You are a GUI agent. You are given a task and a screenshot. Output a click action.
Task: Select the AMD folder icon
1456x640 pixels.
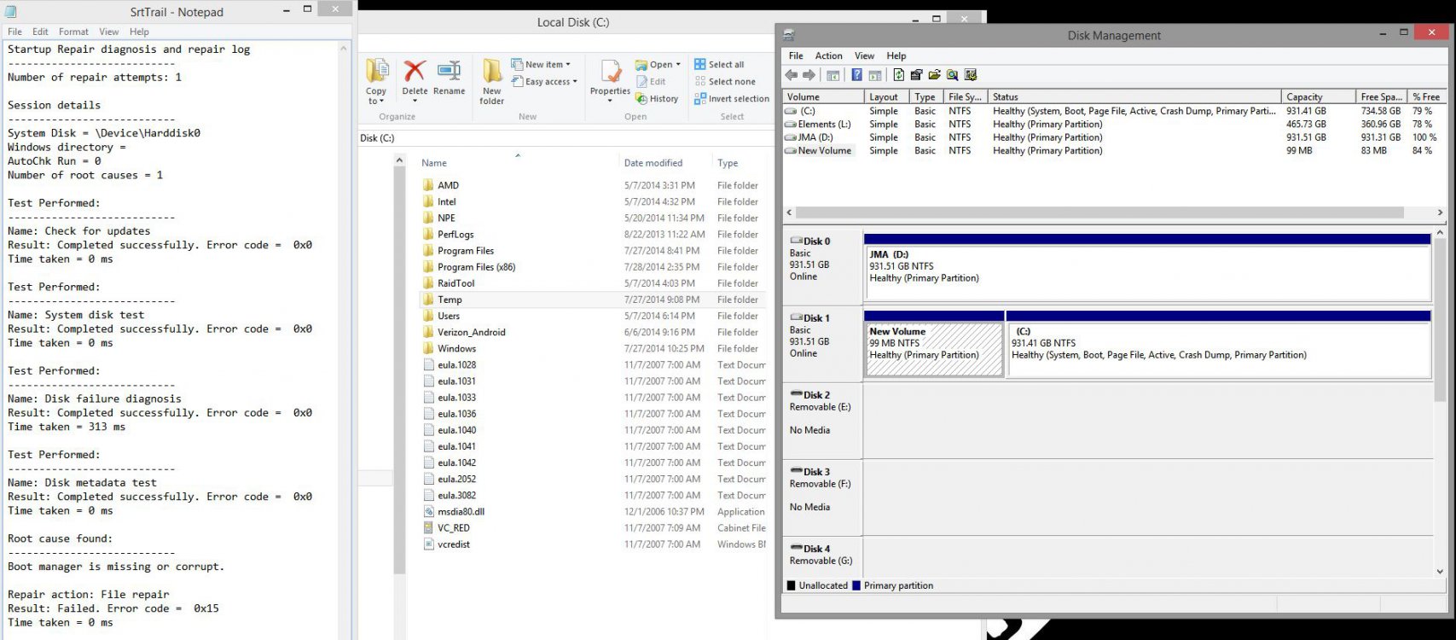(428, 185)
